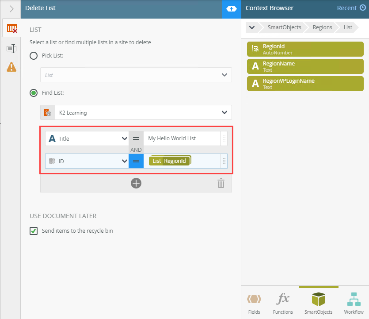Open the Delete List tab icon
The image size is (369, 319).
[x=12, y=28]
